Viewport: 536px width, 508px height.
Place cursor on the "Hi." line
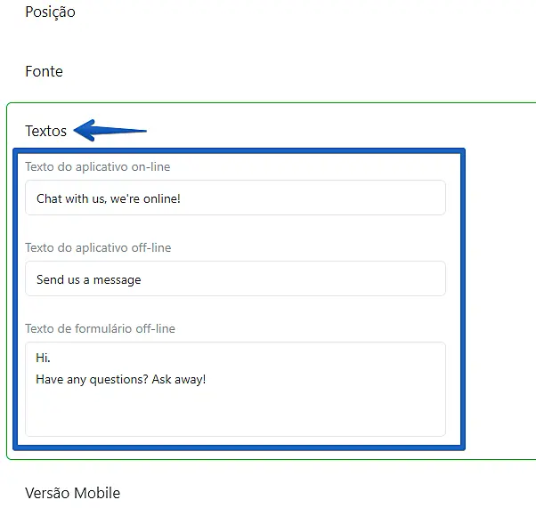43,358
